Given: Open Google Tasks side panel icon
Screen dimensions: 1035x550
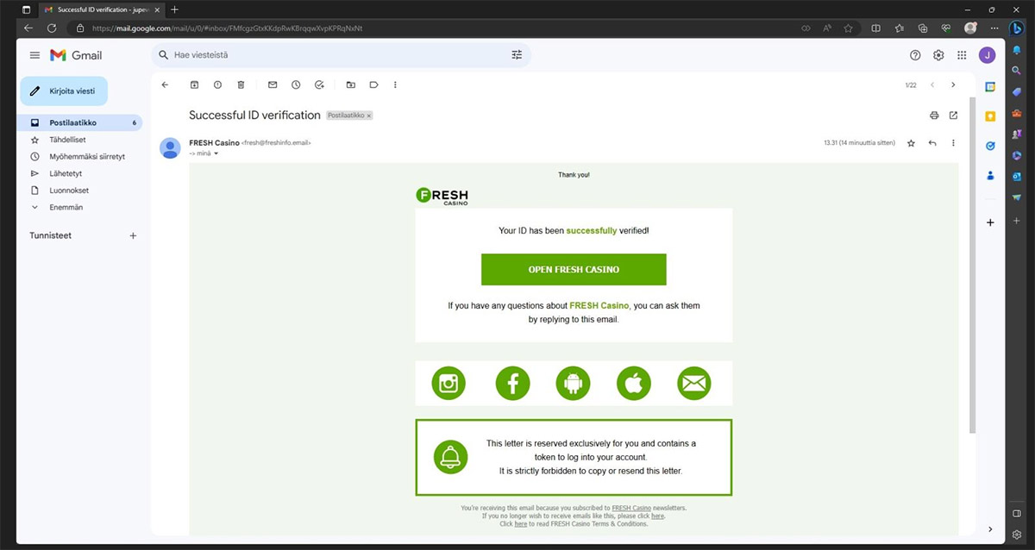Looking at the screenshot, I should coord(990,146).
